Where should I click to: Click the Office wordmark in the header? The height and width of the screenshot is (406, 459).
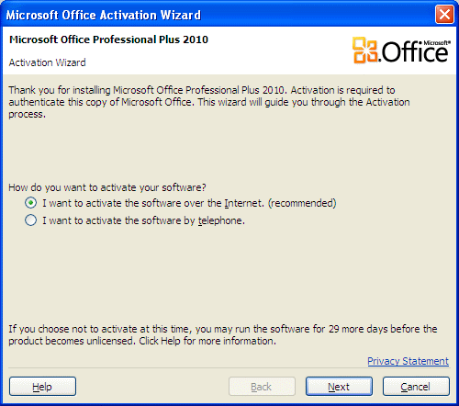click(414, 52)
